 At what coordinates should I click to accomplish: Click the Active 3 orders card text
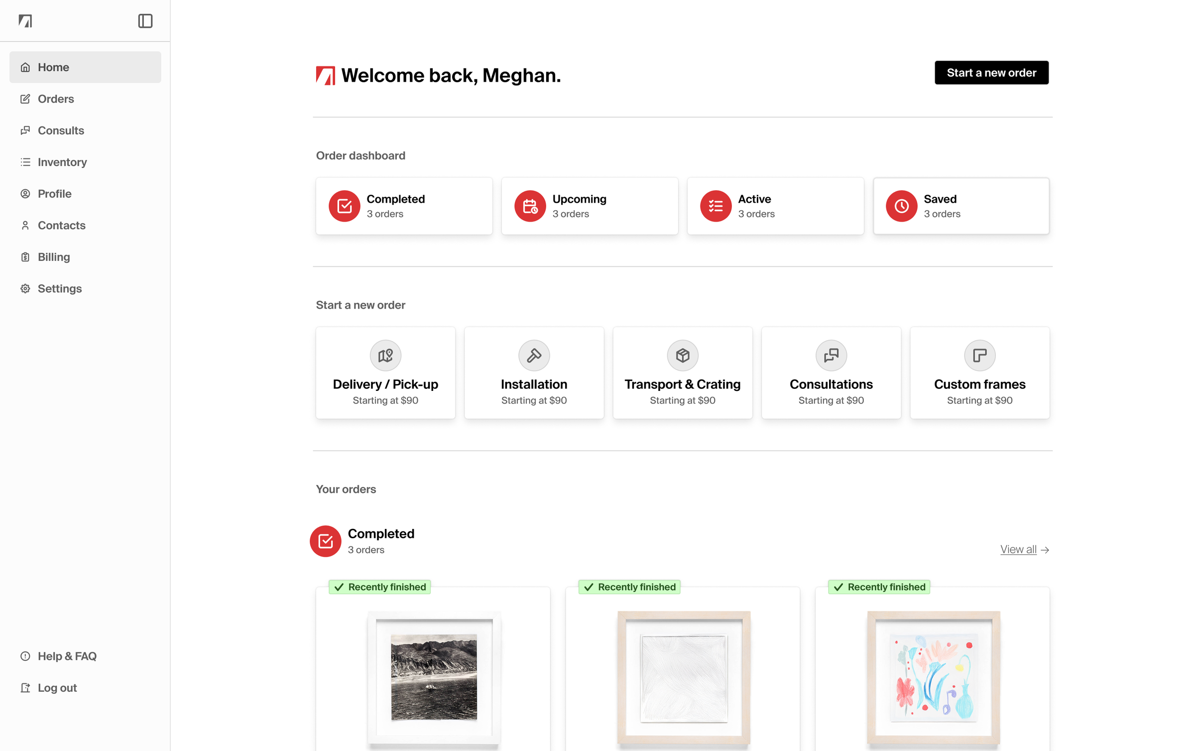(756, 206)
